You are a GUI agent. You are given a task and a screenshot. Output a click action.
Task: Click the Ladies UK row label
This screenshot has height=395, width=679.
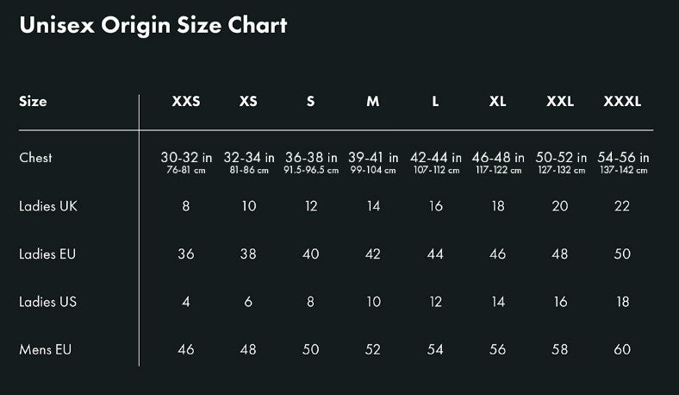tap(48, 206)
